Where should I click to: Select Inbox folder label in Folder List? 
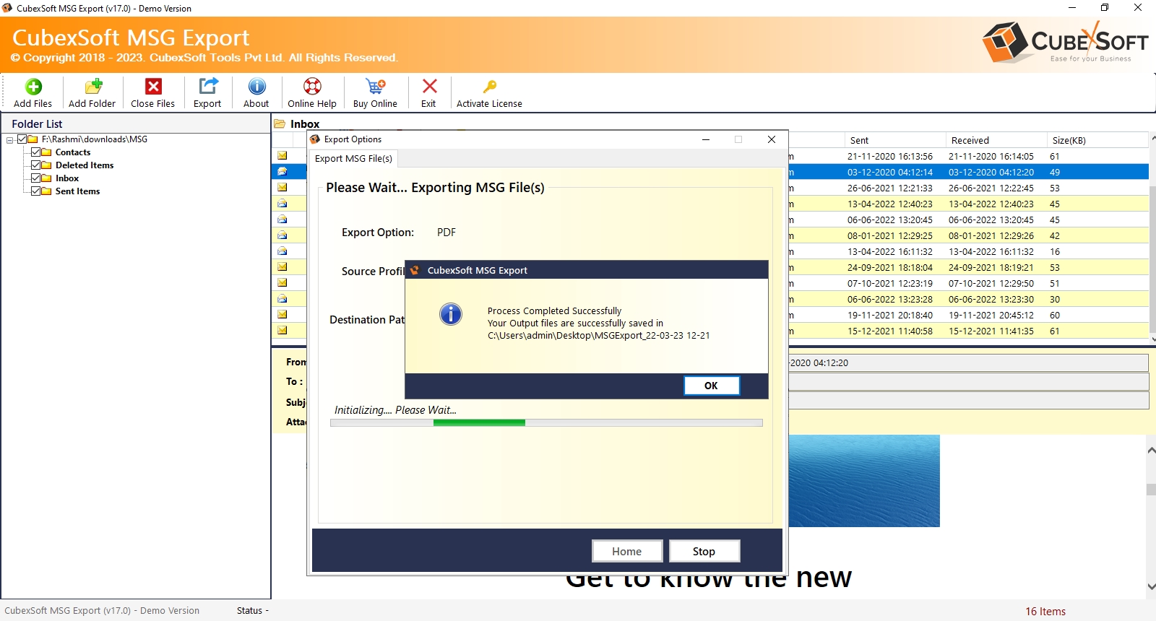(67, 178)
